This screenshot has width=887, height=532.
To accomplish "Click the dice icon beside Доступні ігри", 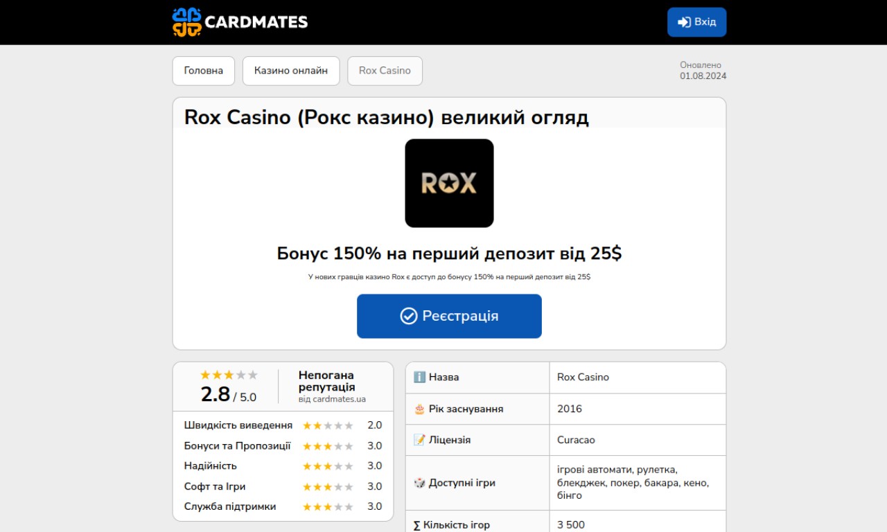I will (x=419, y=483).
